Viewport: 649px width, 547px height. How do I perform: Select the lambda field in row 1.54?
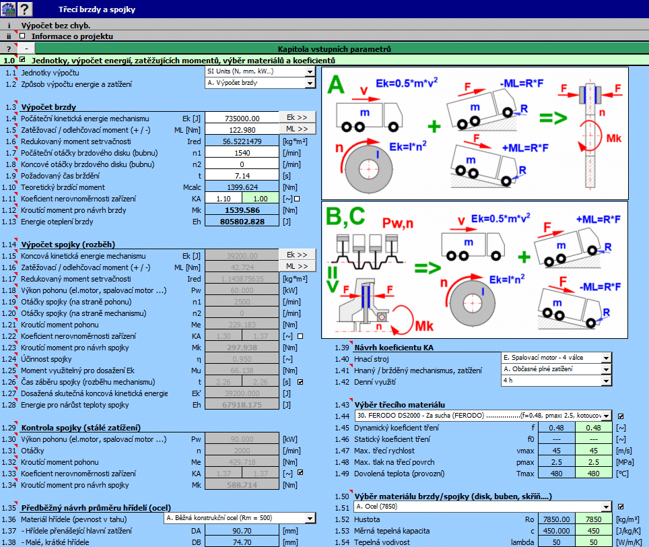coord(556,542)
